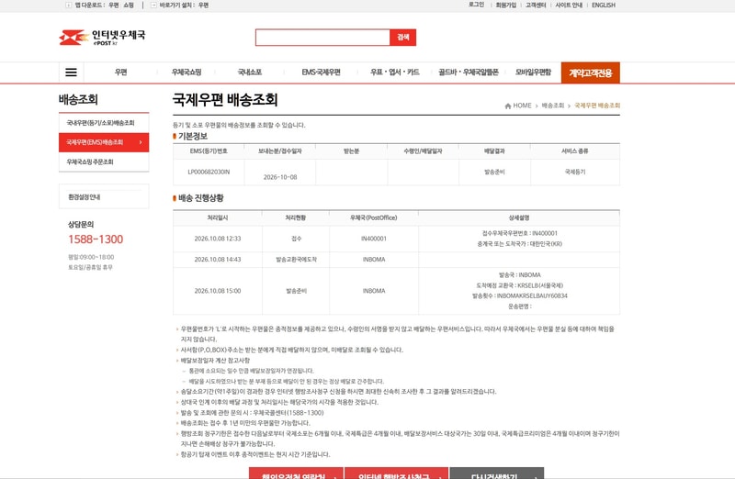
Task: Click the 2026.10.08 14:43 timestamp
Action: [x=218, y=259]
